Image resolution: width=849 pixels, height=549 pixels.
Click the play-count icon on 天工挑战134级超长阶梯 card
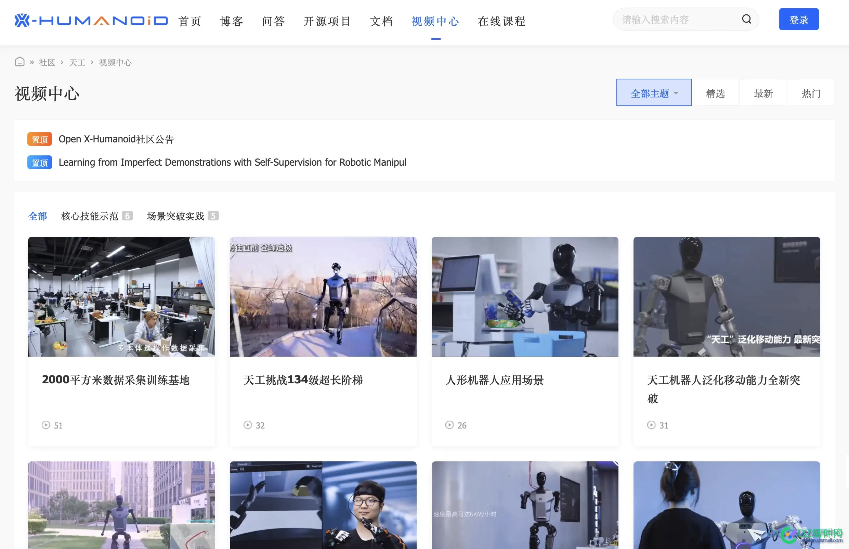point(248,425)
